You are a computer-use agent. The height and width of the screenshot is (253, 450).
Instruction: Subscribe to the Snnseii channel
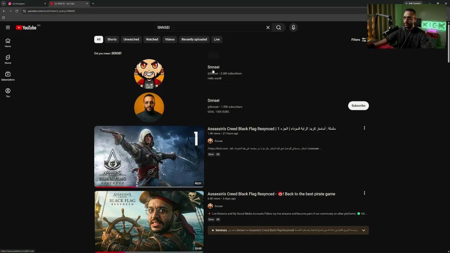(x=358, y=105)
